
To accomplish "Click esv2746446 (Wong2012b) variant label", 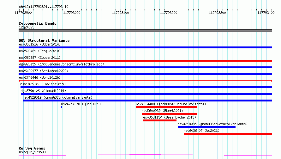I will pyautogui.click(x=40, y=77).
